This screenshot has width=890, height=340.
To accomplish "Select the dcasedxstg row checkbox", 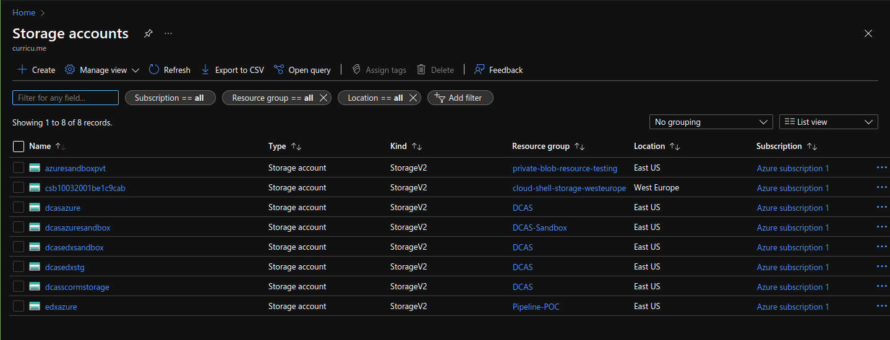I will point(19,266).
